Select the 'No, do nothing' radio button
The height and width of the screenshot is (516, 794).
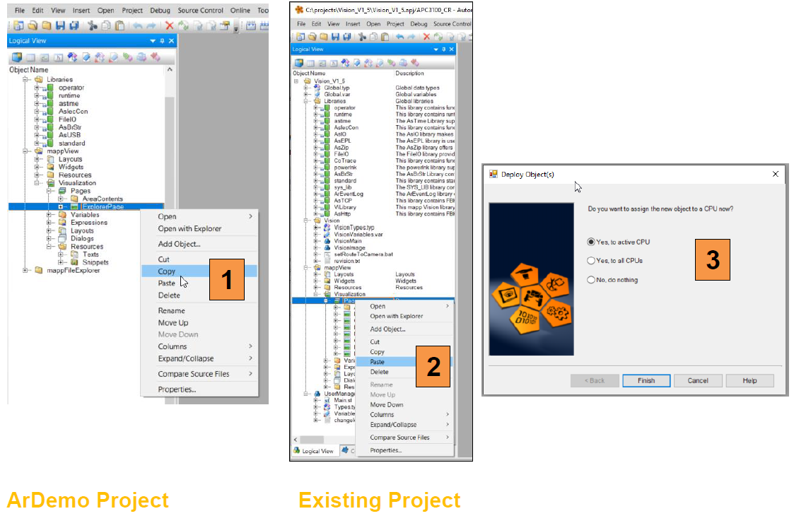tap(592, 280)
